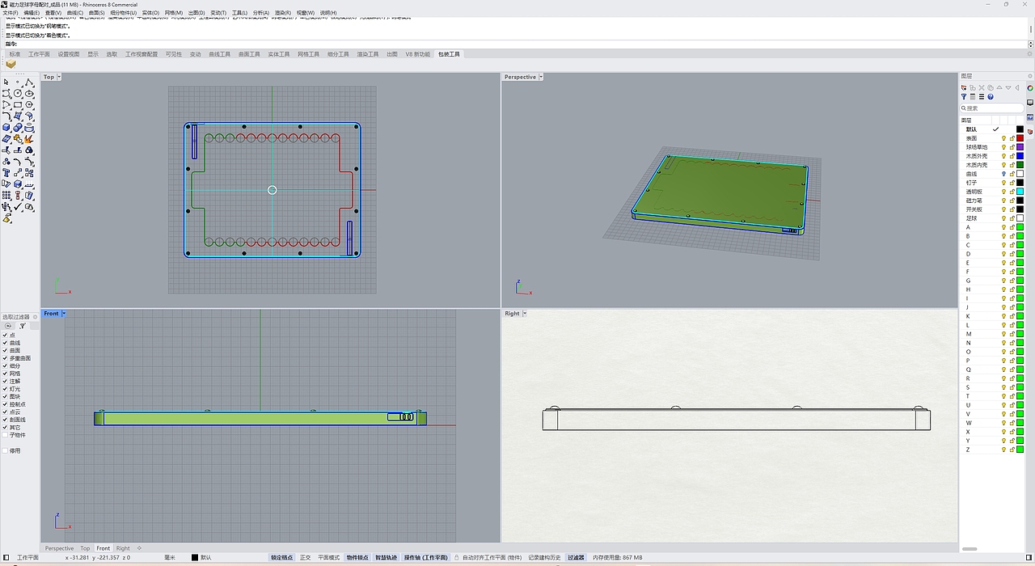Toggle visibility bulb of 曲线 layer
This screenshot has width=1035, height=566.
click(1003, 174)
